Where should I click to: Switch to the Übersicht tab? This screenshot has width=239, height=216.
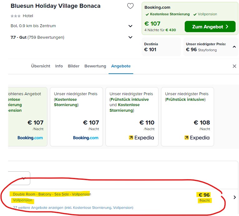coord(41,66)
